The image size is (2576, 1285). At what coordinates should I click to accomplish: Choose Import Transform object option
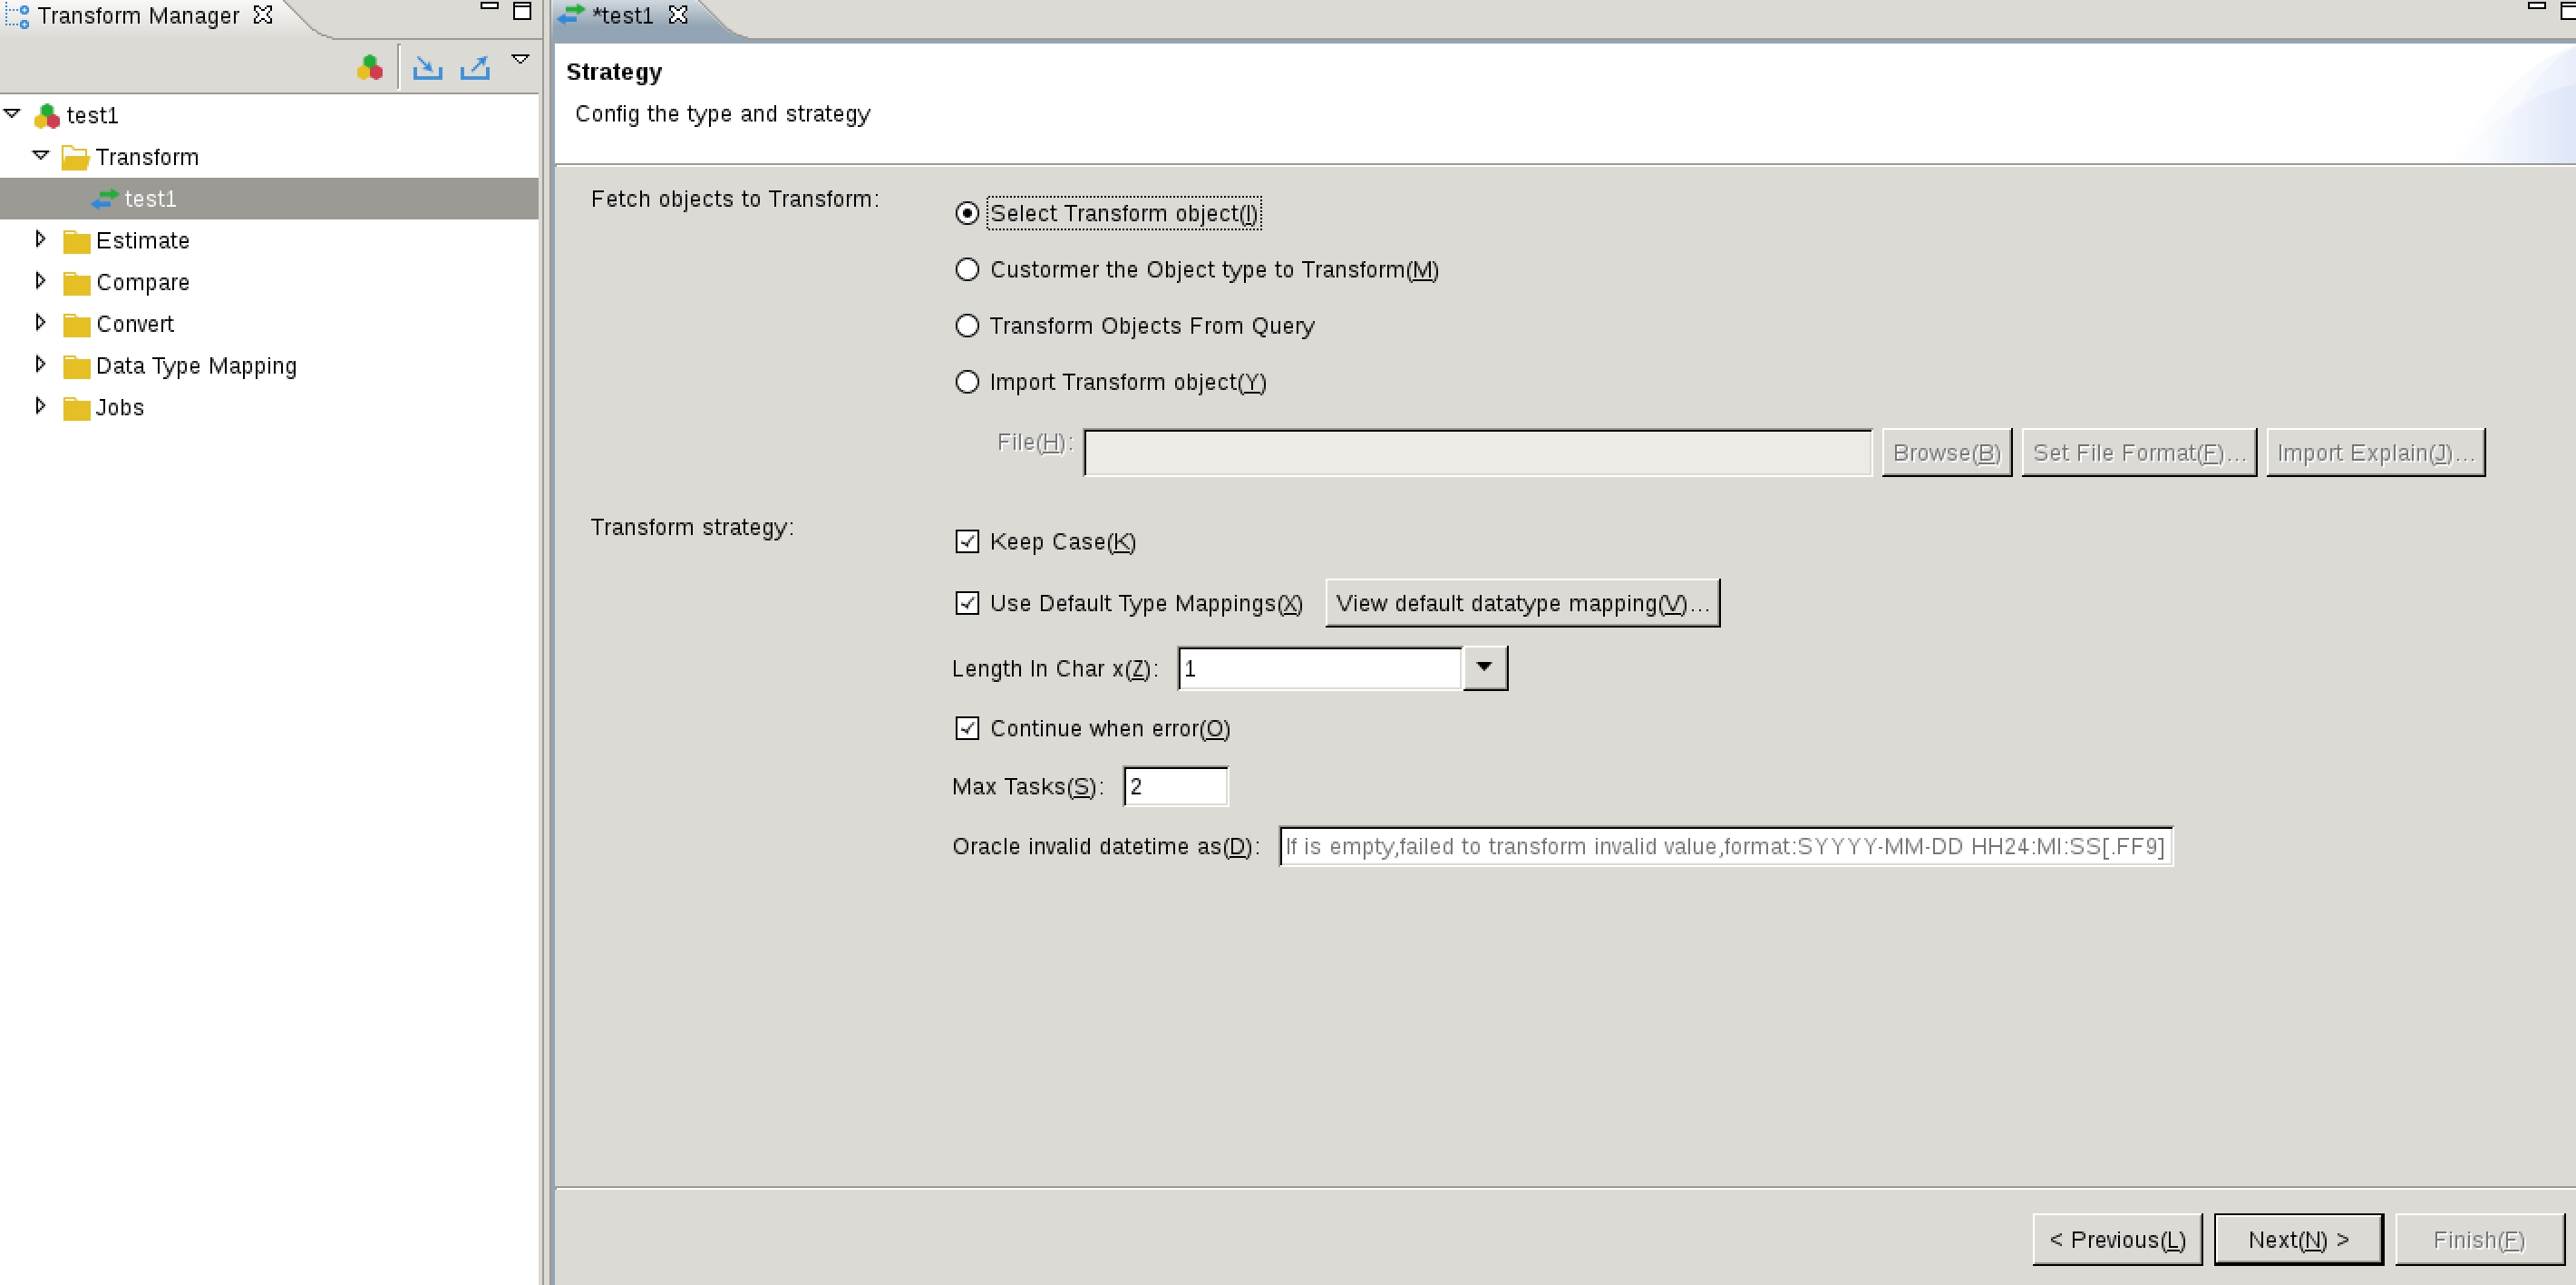967,382
